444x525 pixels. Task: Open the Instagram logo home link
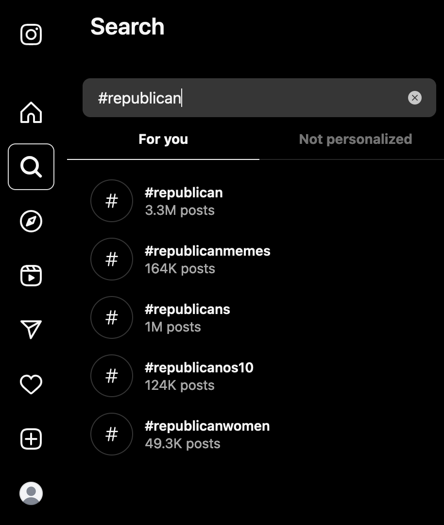coord(31,35)
